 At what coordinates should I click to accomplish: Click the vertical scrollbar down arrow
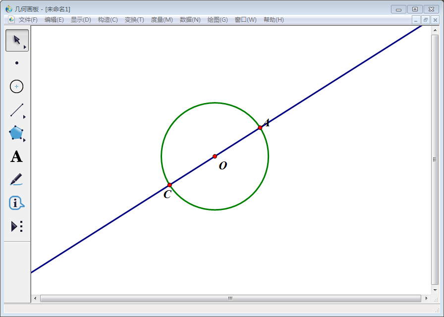tap(435, 290)
